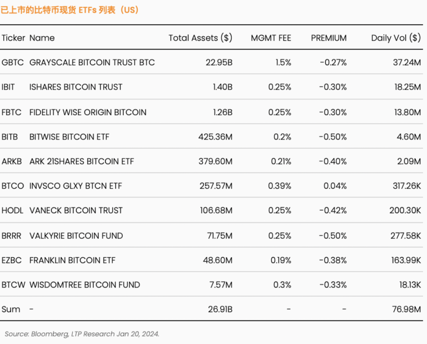Click FRANKLIN BITCOIN ETF name
The width and height of the screenshot is (427, 344).
(x=72, y=260)
